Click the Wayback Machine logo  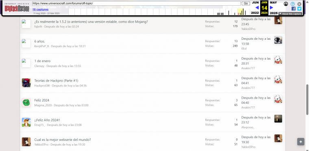pos(17,8)
